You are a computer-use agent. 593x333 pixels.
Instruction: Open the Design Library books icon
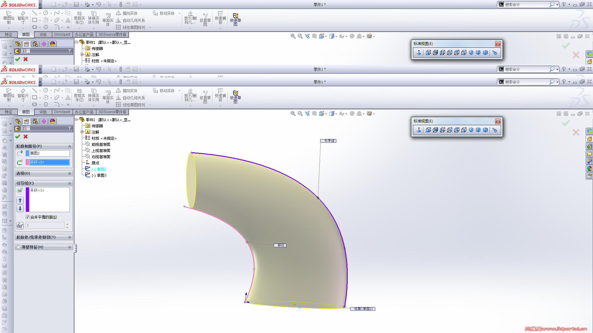point(589,146)
